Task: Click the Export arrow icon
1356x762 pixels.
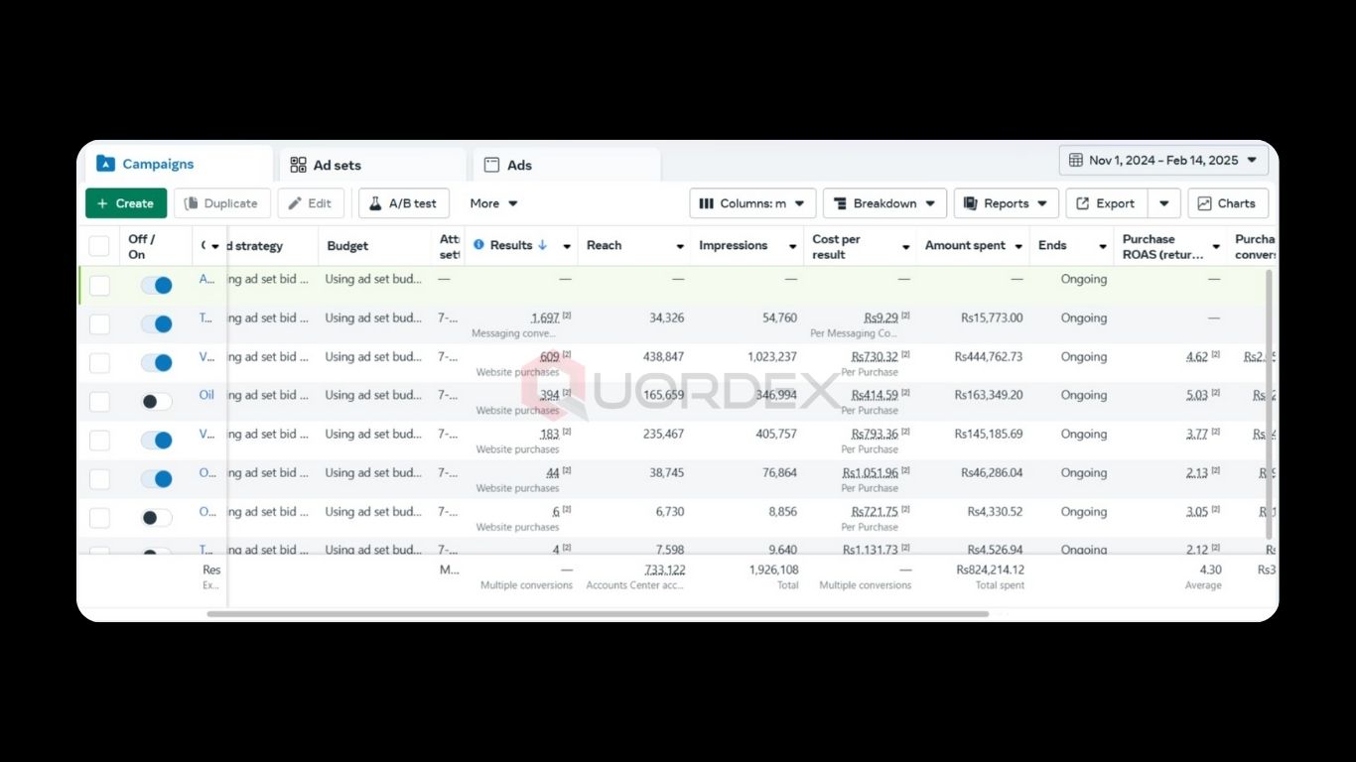Action: click(x=1083, y=203)
